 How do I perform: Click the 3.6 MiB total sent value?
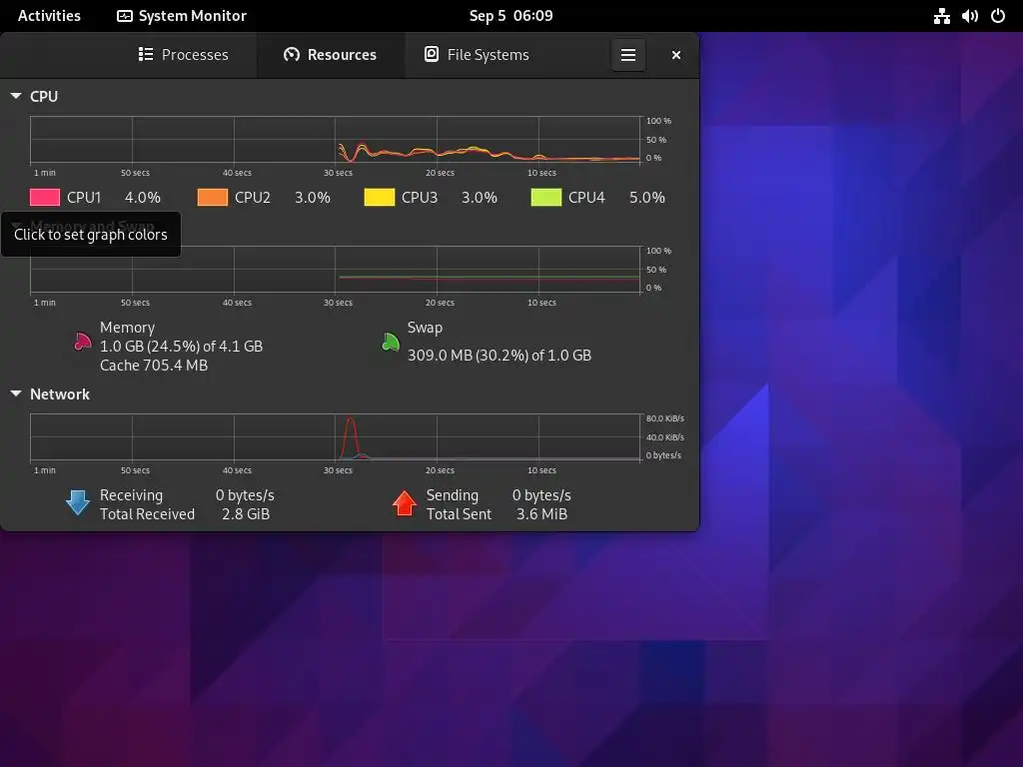542,514
